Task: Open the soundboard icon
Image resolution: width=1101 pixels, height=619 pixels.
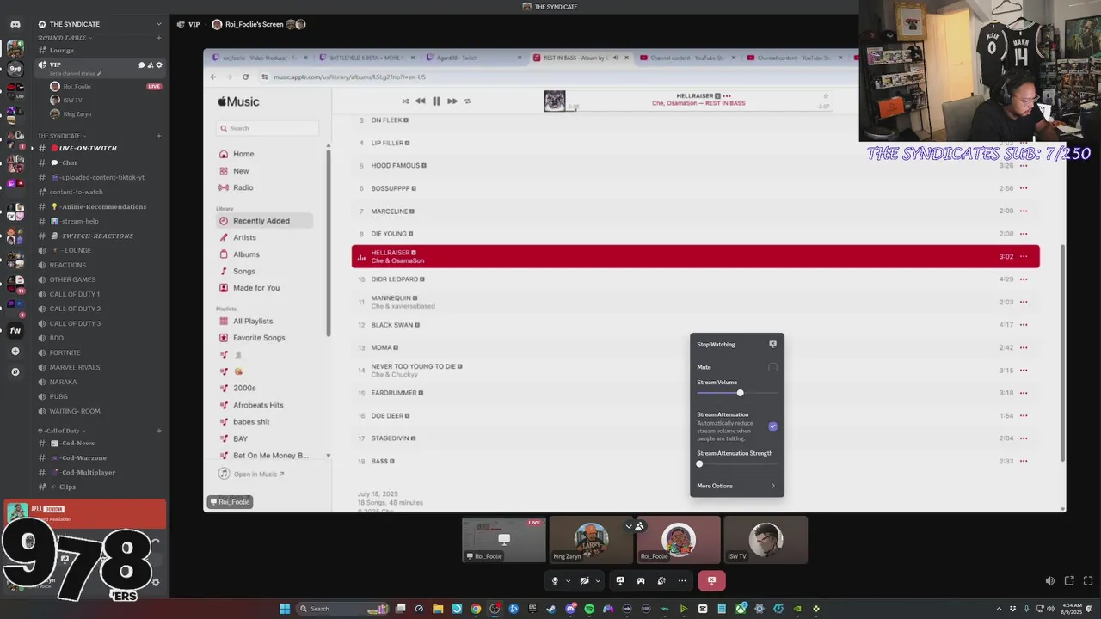Action: pos(661,580)
